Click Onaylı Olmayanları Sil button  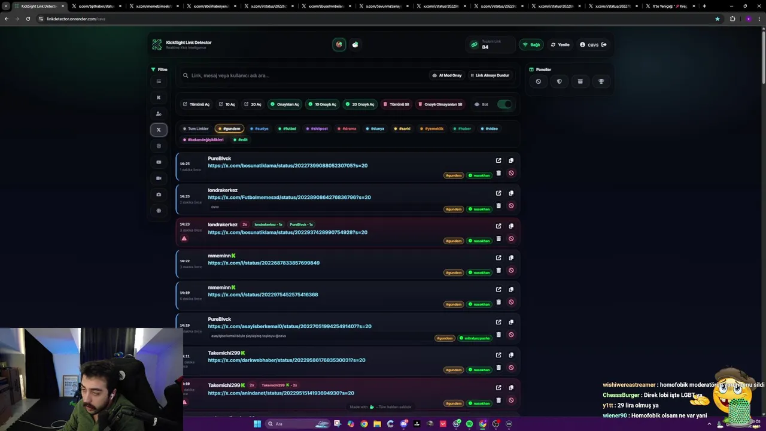pyautogui.click(x=440, y=104)
